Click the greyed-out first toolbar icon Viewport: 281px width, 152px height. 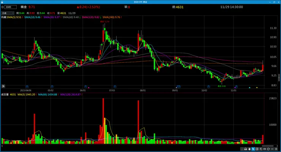click(242, 149)
